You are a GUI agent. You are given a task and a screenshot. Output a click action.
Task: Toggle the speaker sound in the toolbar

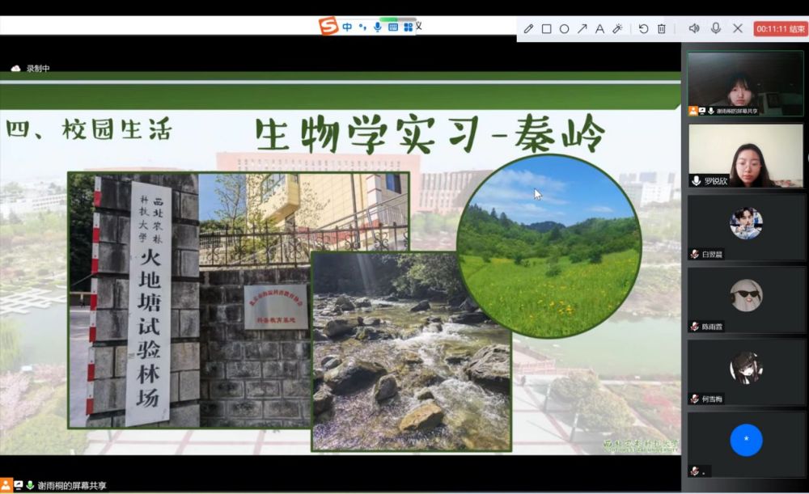click(693, 28)
